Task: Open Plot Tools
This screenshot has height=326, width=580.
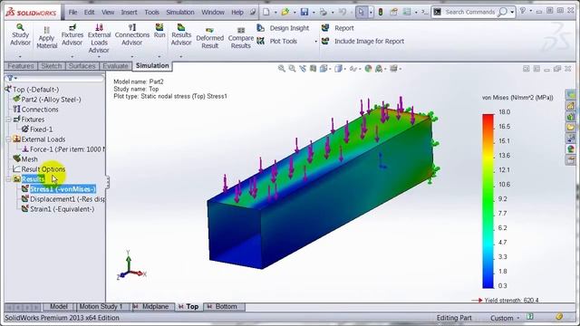Action: tap(277, 41)
